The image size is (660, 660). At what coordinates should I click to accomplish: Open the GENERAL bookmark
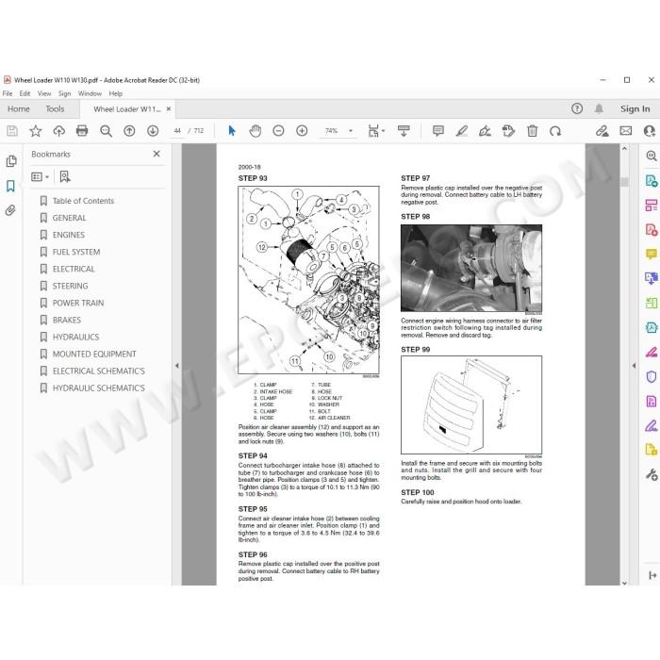[x=69, y=218]
